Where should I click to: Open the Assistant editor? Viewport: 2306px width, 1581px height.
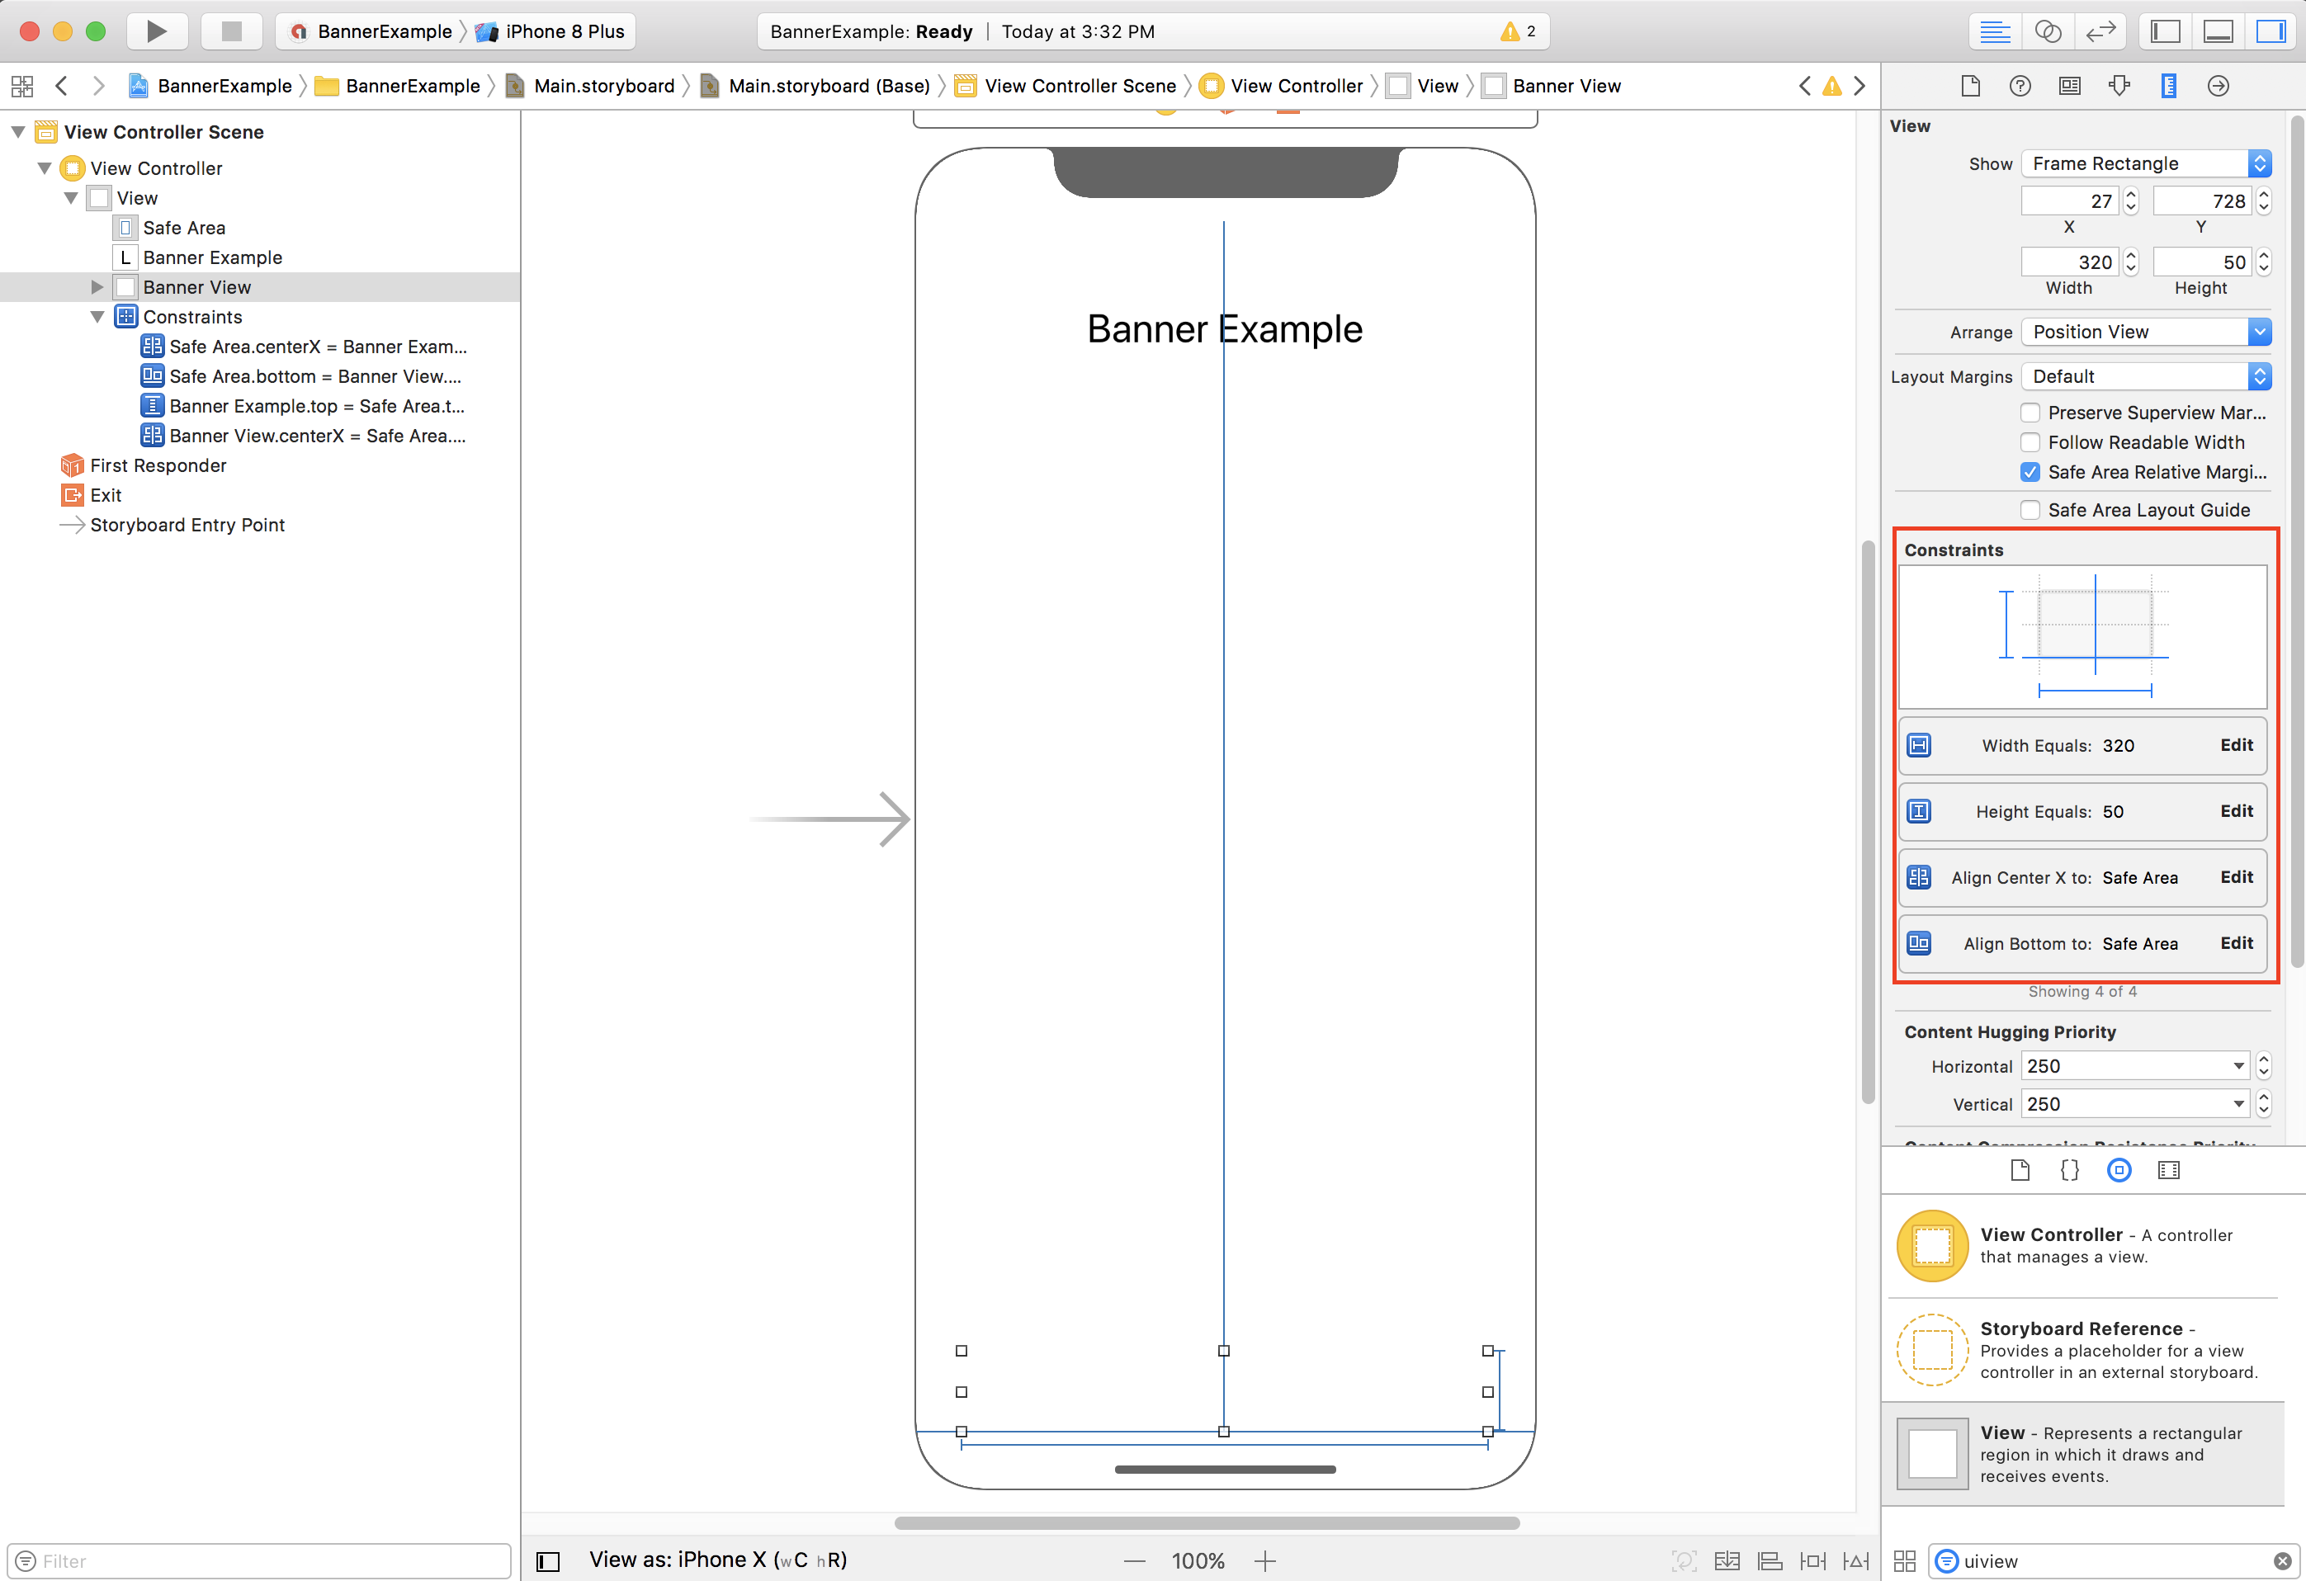click(2047, 31)
